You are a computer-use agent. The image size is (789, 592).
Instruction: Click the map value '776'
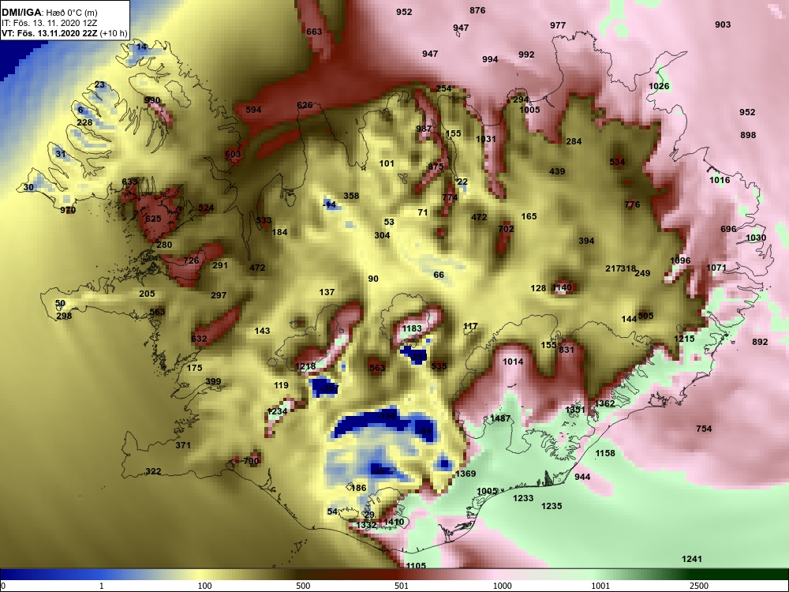[632, 204]
